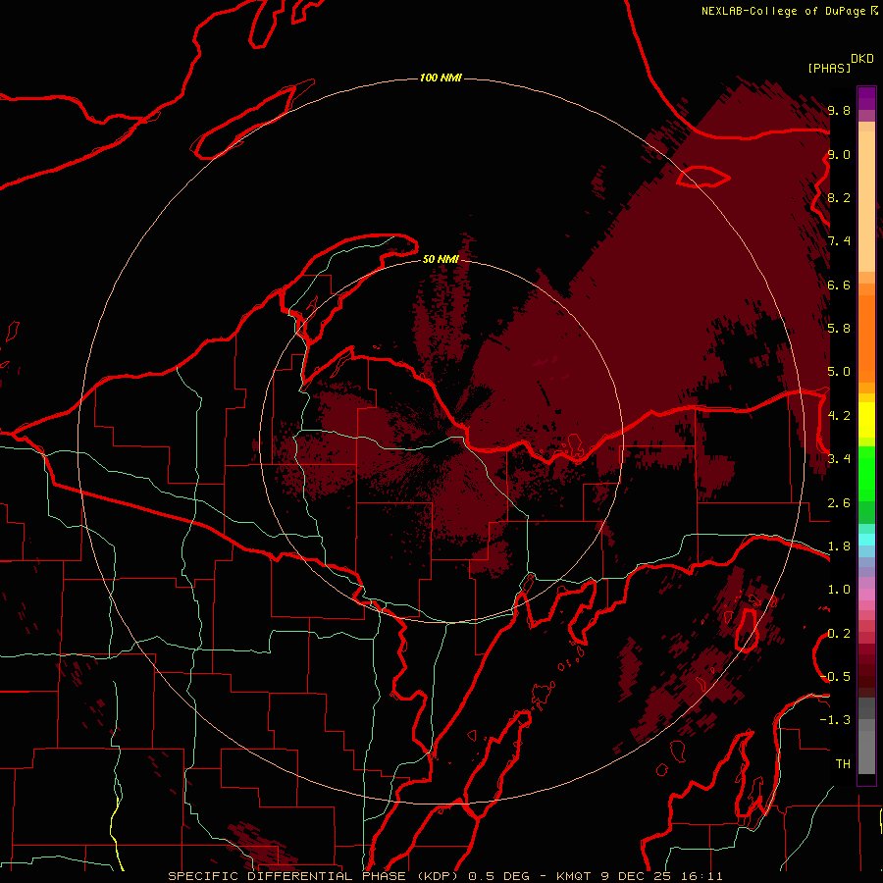Click the 5.8 value on the color scale

(x=839, y=328)
